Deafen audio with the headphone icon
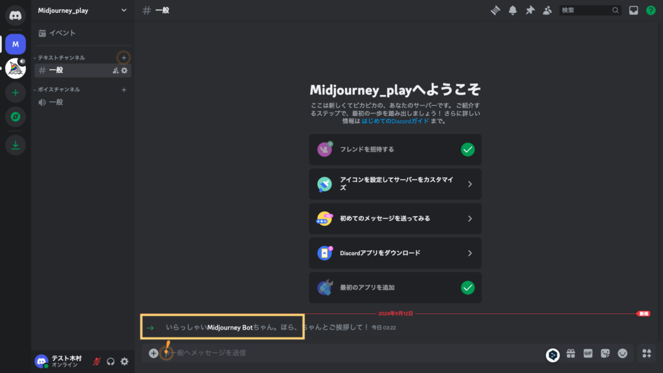The image size is (663, 373). (109, 362)
